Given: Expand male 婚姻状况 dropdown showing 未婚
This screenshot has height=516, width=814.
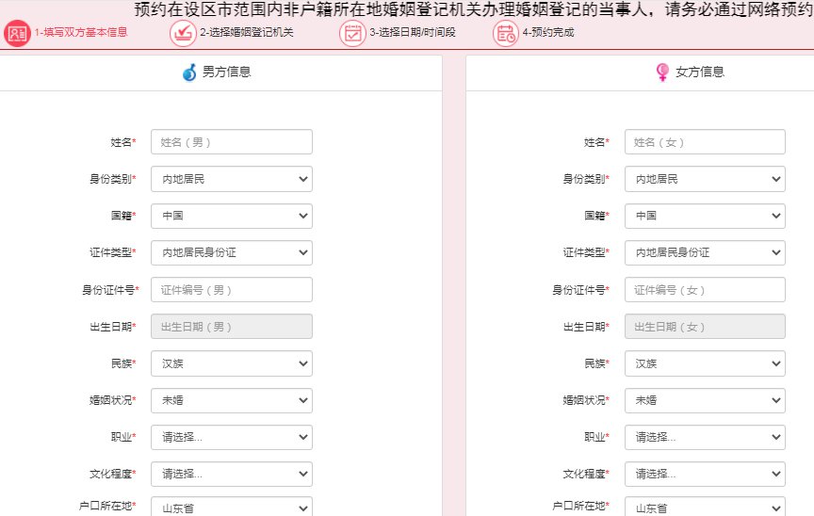Looking at the screenshot, I should (231, 400).
